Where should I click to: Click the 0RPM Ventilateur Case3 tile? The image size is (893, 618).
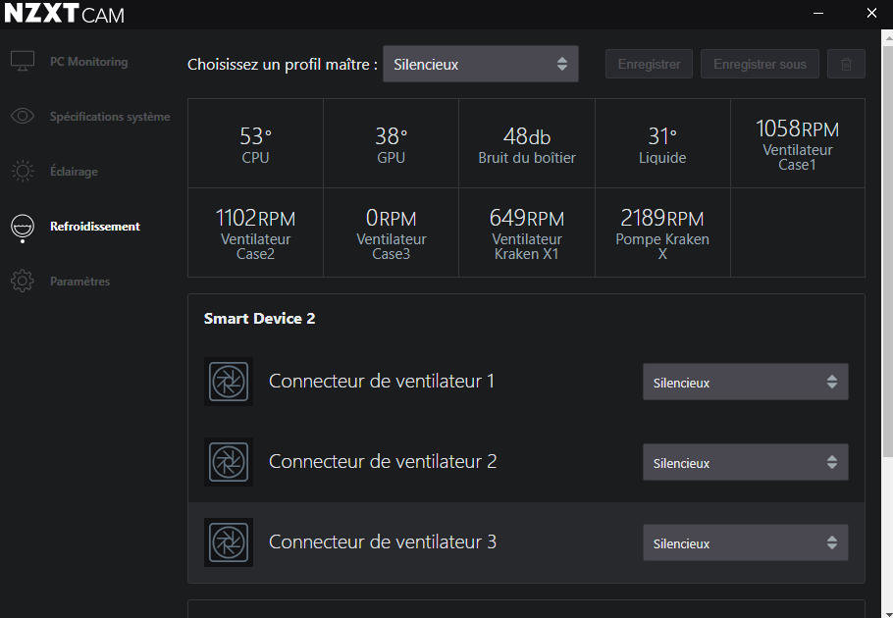pos(392,232)
